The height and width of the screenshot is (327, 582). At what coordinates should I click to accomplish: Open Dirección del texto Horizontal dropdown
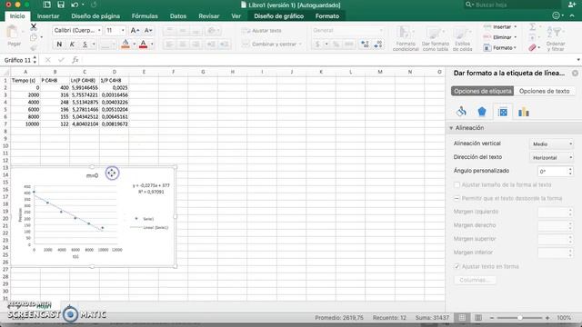coord(552,157)
